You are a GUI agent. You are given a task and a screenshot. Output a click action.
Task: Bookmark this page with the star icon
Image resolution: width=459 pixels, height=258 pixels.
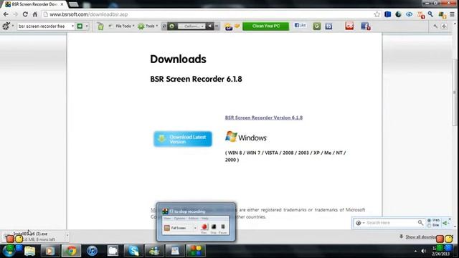(x=377, y=14)
